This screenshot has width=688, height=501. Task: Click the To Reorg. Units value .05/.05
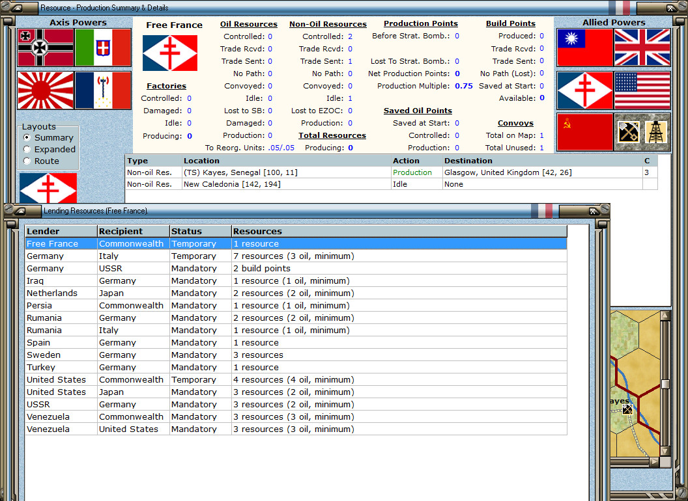281,148
